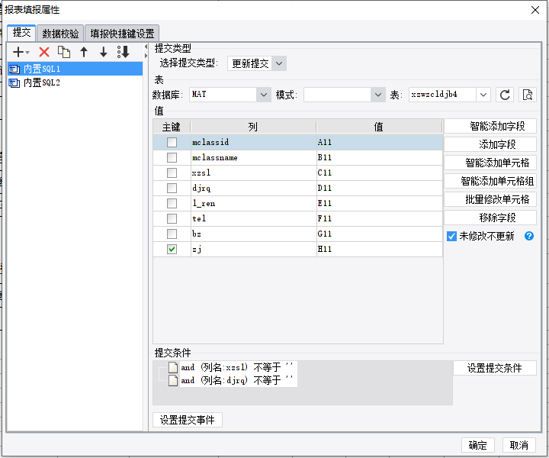Click 批量修改单元格 button
This screenshot has width=549, height=458.
coord(490,199)
